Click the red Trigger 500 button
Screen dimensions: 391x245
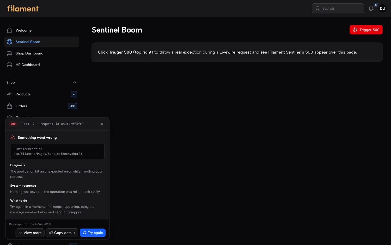[x=366, y=30]
